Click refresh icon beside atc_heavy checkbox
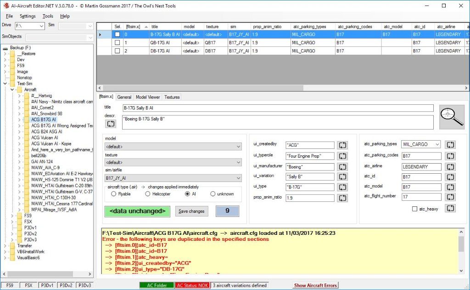The image size is (470, 290). 450,208
